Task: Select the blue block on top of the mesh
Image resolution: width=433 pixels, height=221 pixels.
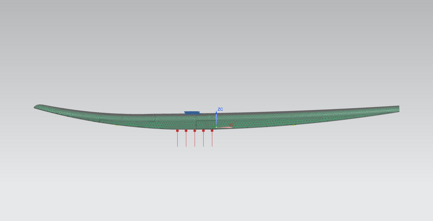Action: [192, 113]
